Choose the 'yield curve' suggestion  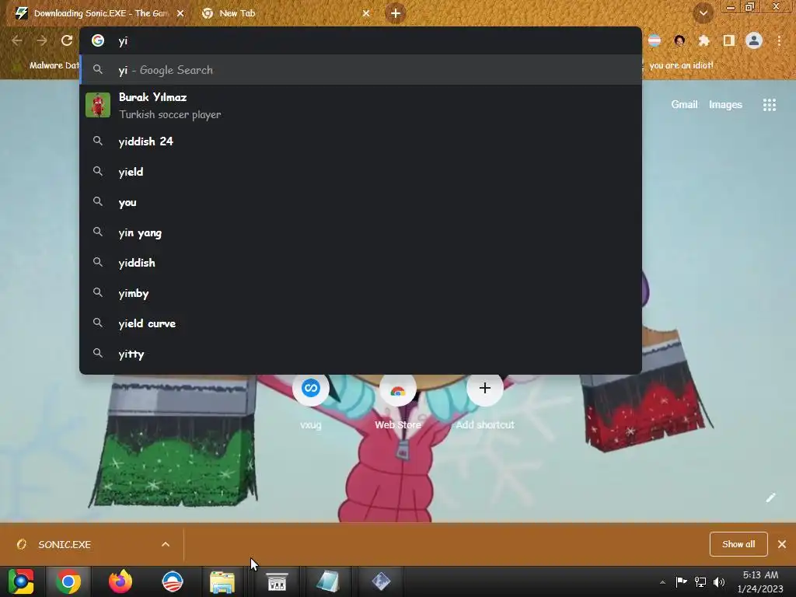tap(361, 323)
